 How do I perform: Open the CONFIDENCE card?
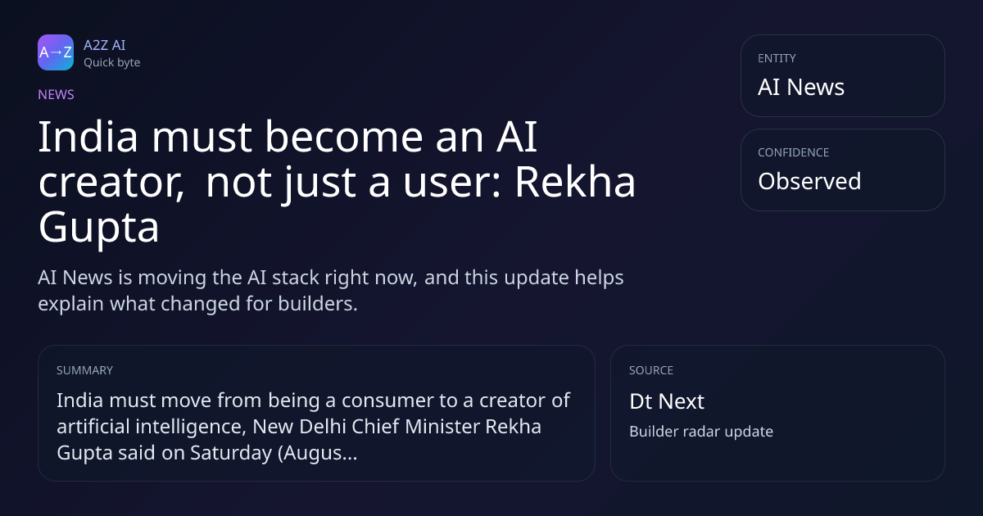(x=842, y=170)
